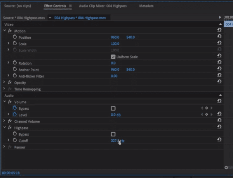The height and width of the screenshot is (178, 233).
Task: Open the source clip dropdown arrow
Action: point(50,18)
